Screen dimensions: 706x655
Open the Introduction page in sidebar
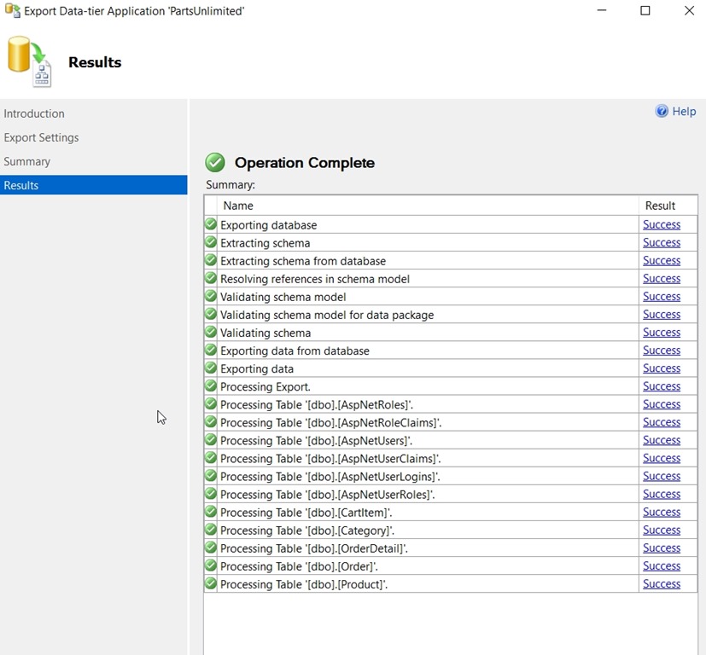pyautogui.click(x=34, y=113)
